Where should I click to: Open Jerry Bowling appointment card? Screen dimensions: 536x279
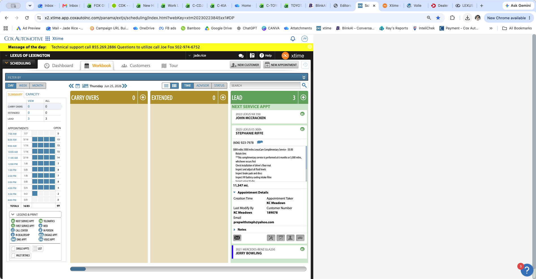click(269, 251)
